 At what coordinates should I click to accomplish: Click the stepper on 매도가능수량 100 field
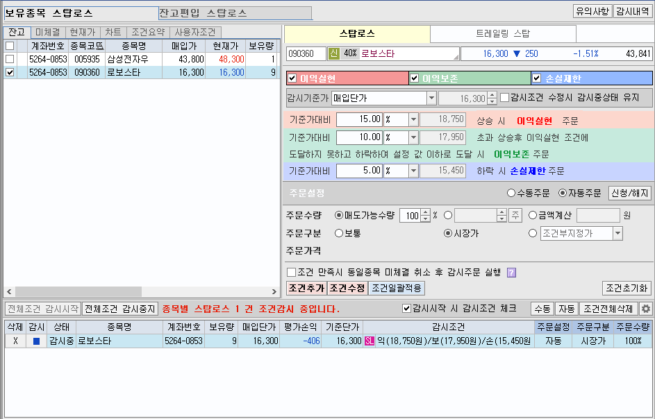click(425, 215)
